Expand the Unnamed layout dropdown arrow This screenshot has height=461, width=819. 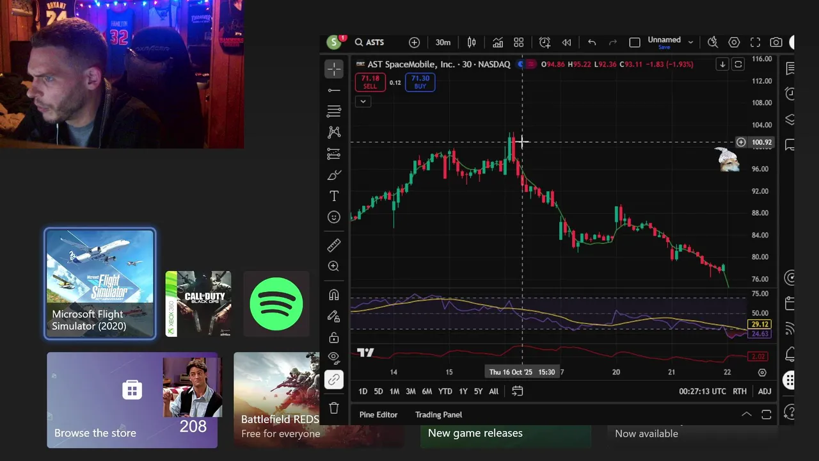[690, 42]
